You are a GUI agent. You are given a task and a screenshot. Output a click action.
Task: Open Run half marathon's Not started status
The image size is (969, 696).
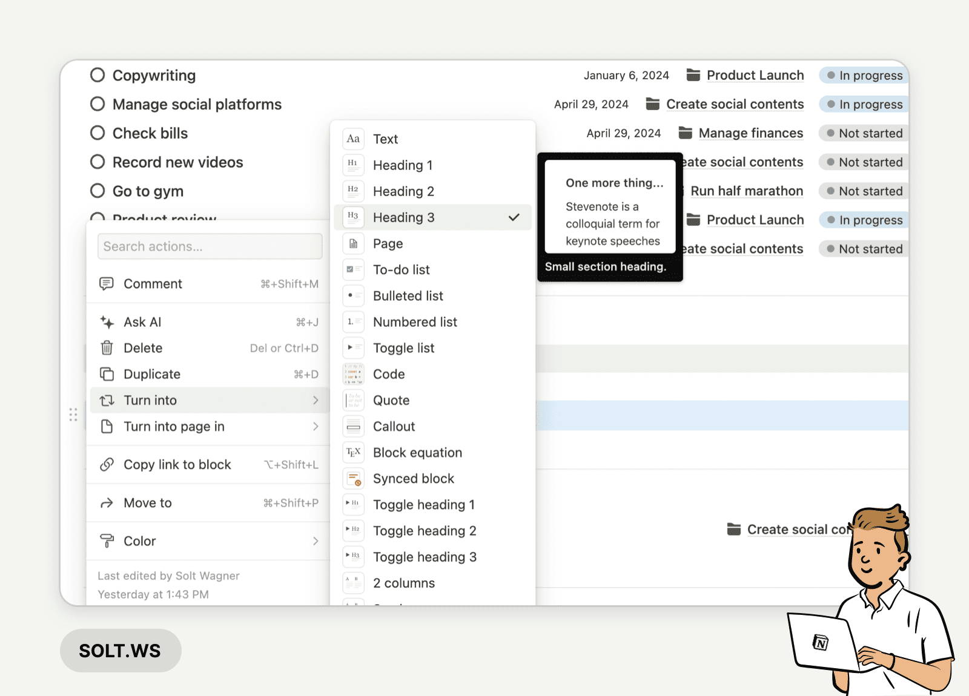pyautogui.click(x=864, y=191)
